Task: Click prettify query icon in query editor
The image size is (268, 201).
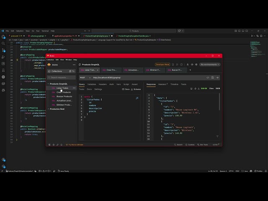Action: tap(137, 98)
